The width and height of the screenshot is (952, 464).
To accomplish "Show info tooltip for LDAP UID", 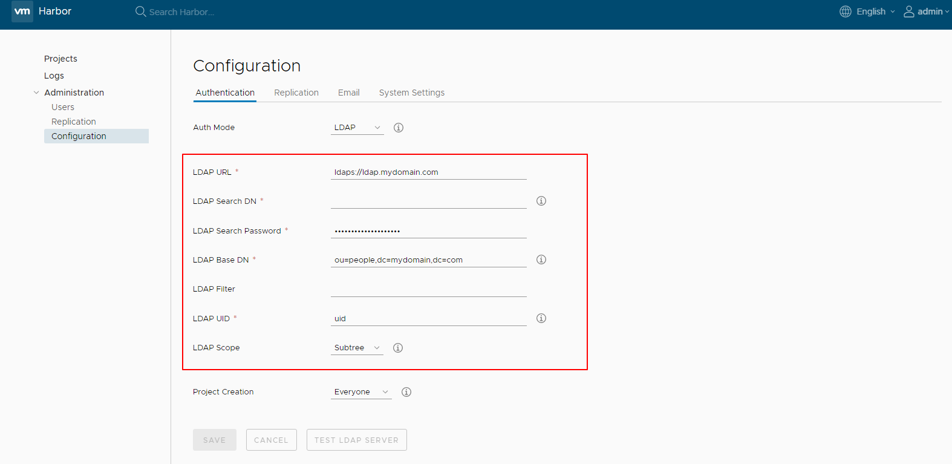I will 541,318.
